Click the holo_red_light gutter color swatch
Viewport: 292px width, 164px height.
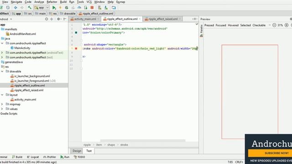[76, 49]
